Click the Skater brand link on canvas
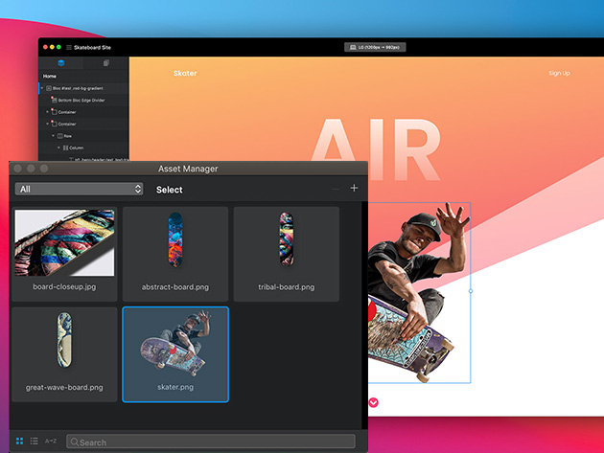Screen dimensions: 604x453 coord(185,73)
